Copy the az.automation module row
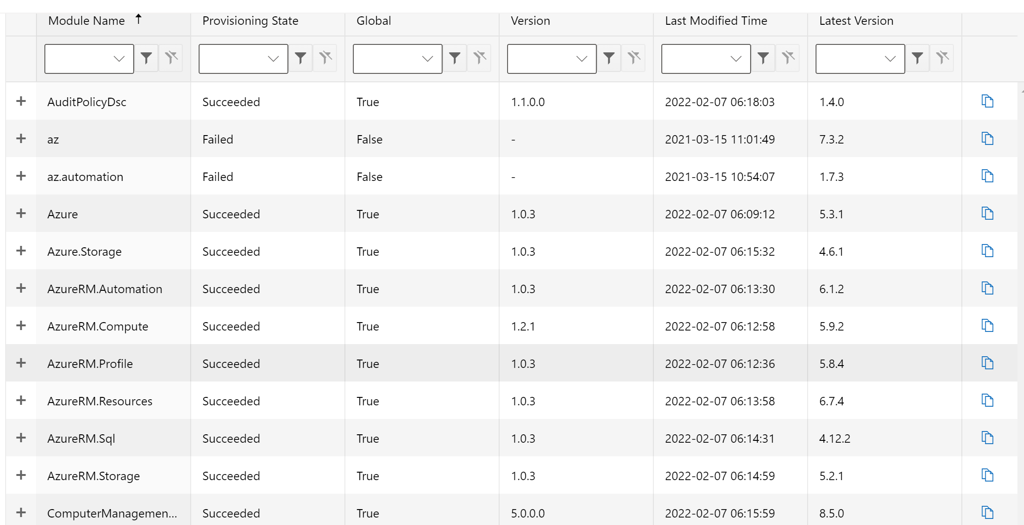Image resolution: width=1024 pixels, height=525 pixels. pyautogui.click(x=988, y=176)
